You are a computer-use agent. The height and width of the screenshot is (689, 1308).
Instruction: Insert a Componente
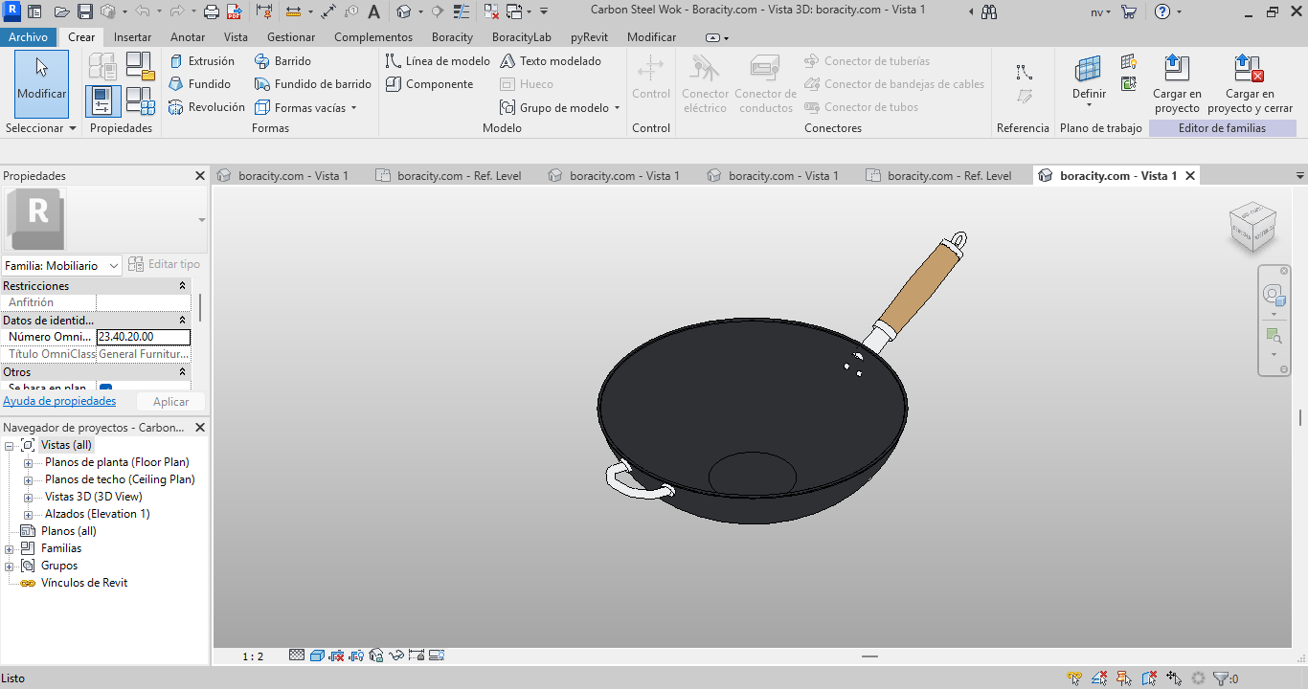coord(429,84)
